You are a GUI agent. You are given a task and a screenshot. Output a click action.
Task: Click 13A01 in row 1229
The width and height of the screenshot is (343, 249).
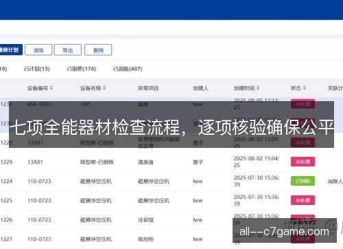coord(35,162)
